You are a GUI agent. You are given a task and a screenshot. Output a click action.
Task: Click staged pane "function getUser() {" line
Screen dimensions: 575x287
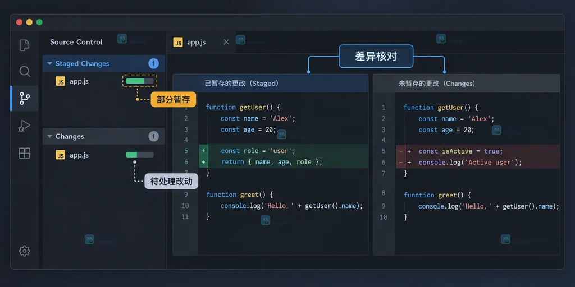tap(243, 107)
